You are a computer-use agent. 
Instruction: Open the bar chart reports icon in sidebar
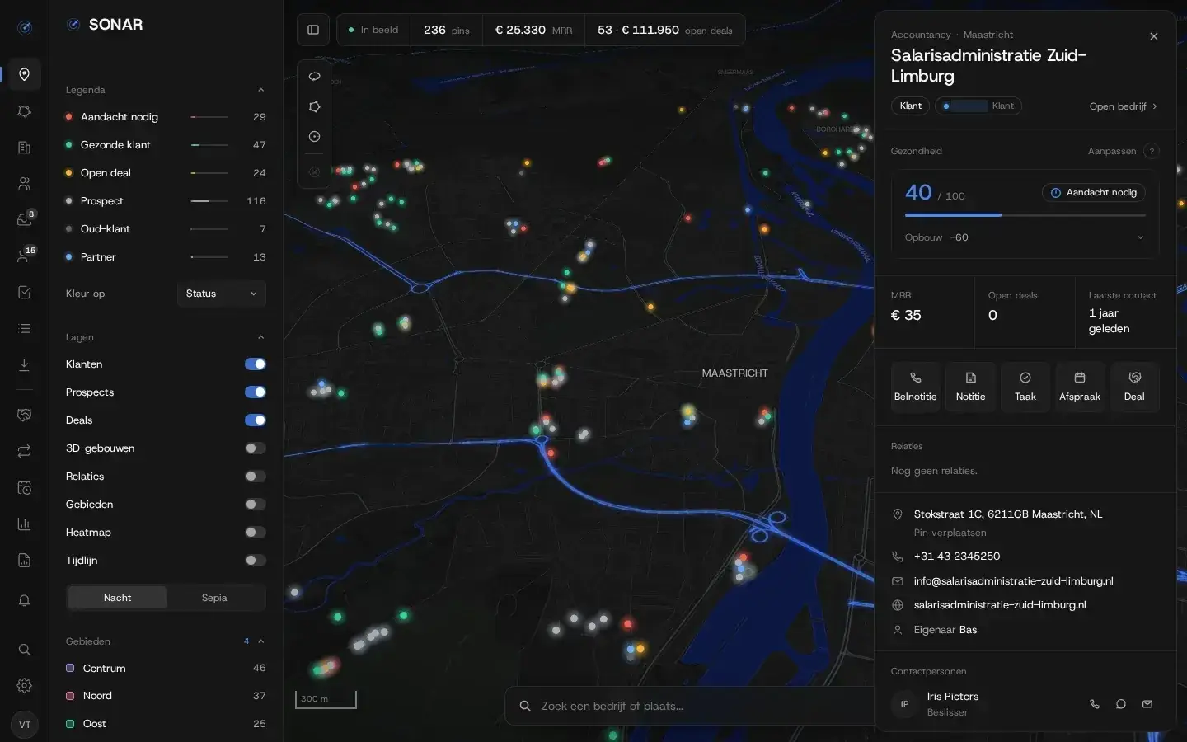(24, 524)
